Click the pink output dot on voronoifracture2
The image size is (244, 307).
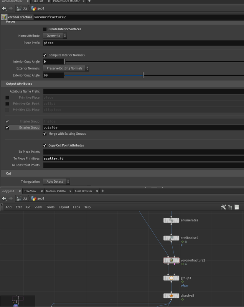(175, 264)
